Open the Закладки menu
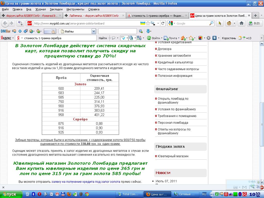264x198 pixels. tap(56, 9)
